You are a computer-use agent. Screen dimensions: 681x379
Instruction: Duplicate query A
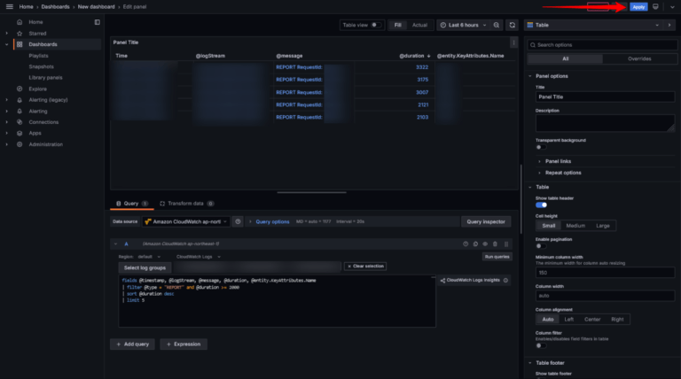tap(475, 244)
